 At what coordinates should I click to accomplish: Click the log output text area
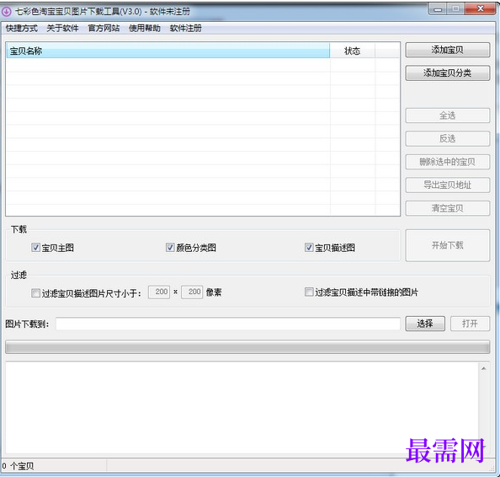coord(242,407)
